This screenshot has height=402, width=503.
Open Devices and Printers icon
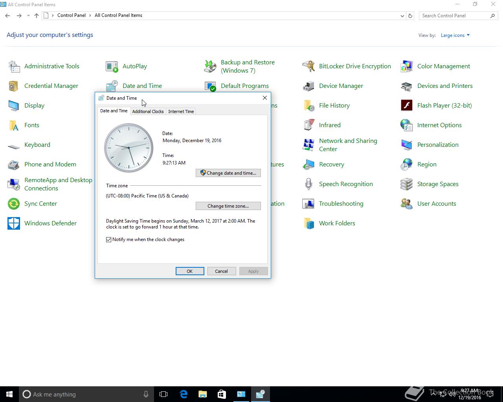pyautogui.click(x=407, y=86)
